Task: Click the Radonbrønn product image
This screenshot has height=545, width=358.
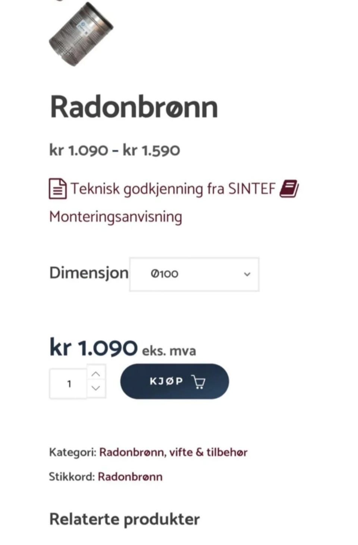Action: [81, 34]
